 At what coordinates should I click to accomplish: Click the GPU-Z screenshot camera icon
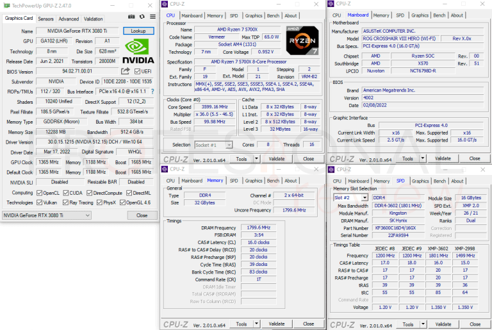point(131,17)
